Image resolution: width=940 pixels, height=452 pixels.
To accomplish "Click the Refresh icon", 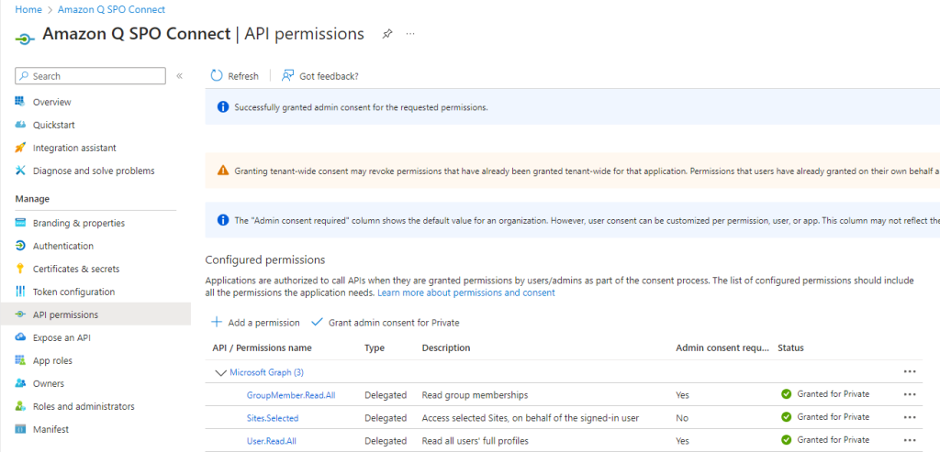I will click(x=217, y=76).
